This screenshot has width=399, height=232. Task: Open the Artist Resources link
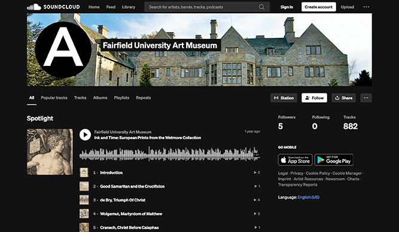(308, 179)
